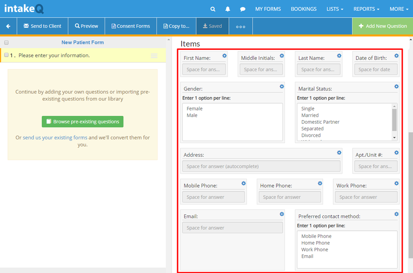
Task: Expand the REPORTS dropdown menu
Action: pyautogui.click(x=366, y=9)
